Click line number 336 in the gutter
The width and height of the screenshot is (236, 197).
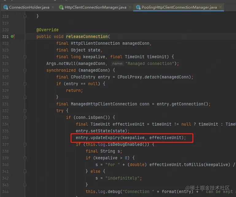coord(6,138)
